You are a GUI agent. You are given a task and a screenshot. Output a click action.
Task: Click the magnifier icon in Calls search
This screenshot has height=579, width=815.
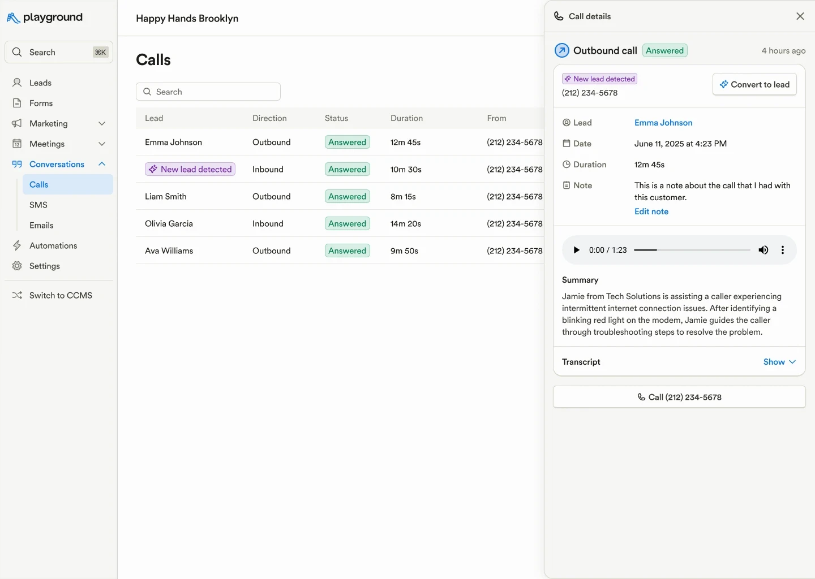147,92
